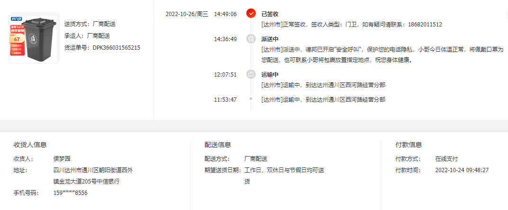Click recipient name 侯梦园
The image size is (508, 210).
pos(62,159)
